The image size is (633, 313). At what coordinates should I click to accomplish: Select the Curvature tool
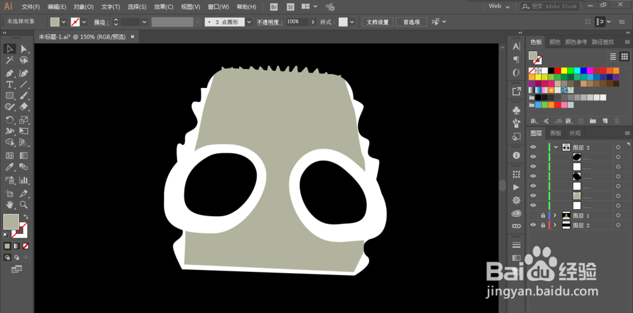pos(24,74)
